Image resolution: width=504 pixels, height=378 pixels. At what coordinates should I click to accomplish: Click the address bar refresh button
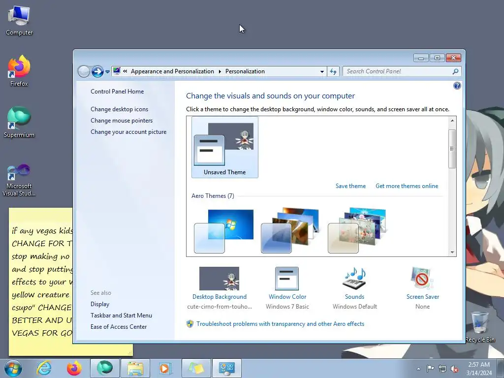(x=333, y=72)
